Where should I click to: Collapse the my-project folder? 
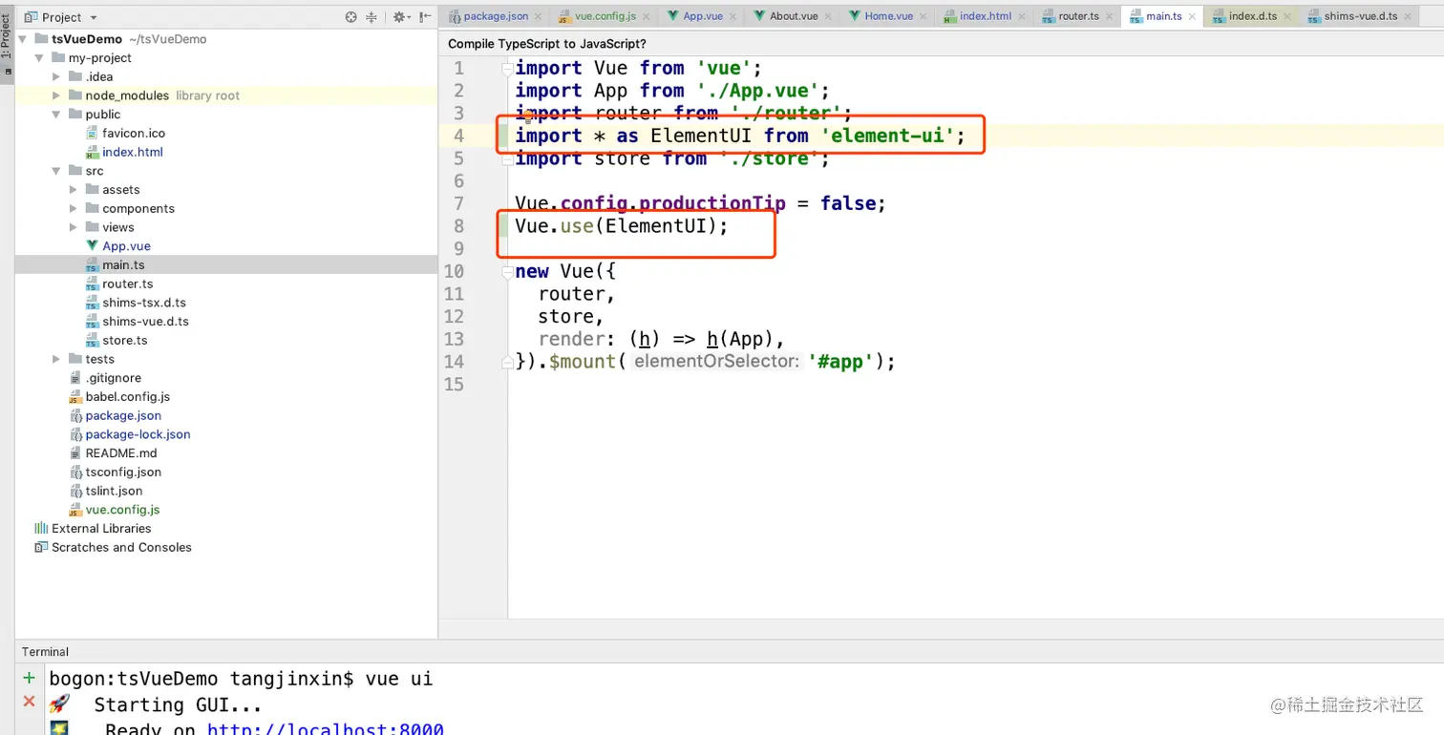pos(39,58)
